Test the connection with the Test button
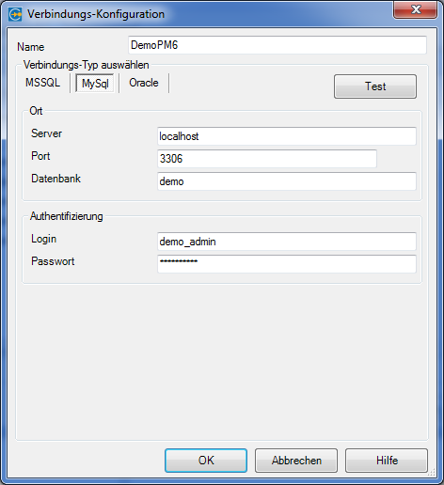The width and height of the screenshot is (444, 485). (x=375, y=86)
